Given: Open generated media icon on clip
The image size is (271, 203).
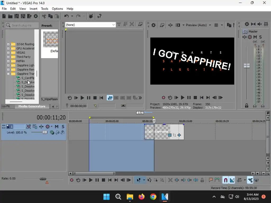Looking at the screenshot, I should pos(170,135).
